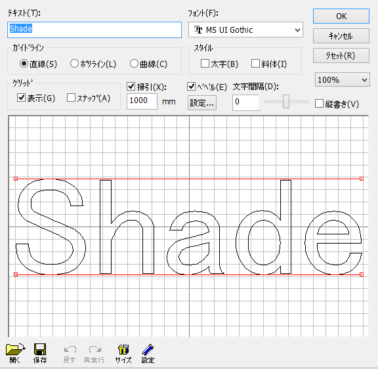Click the テキスト(T) text input field
The width and height of the screenshot is (378, 369).
pos(94,30)
